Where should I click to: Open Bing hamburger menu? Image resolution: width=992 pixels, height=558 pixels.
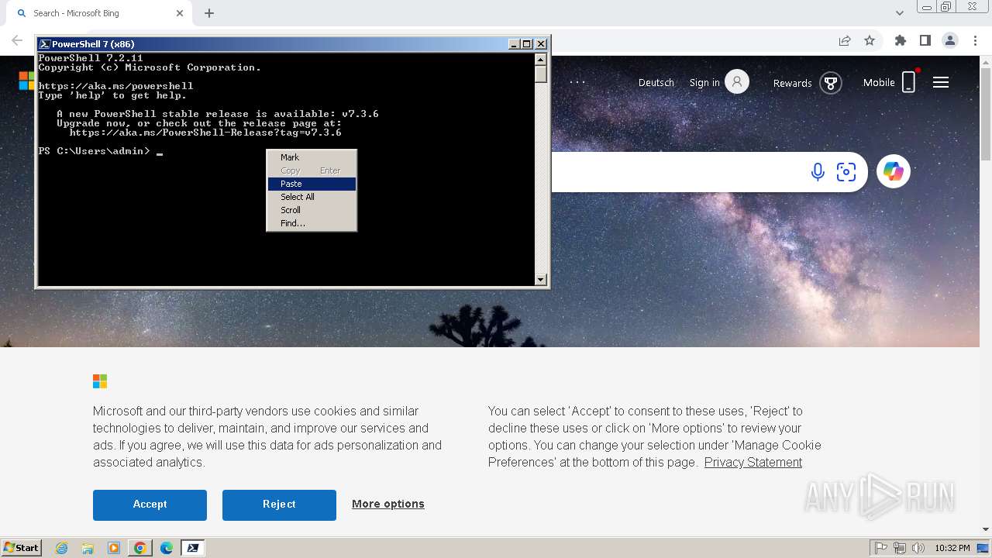coord(941,82)
